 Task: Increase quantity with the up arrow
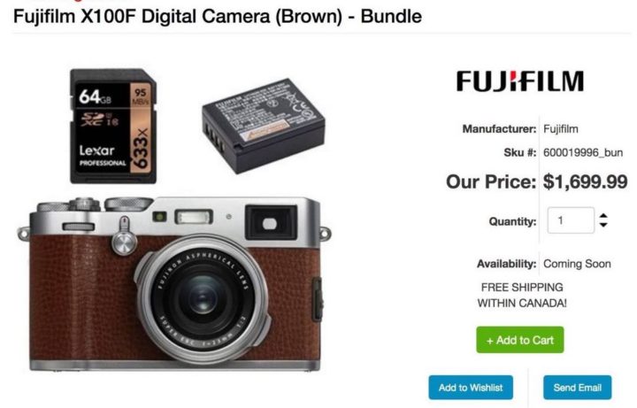pyautogui.click(x=603, y=216)
